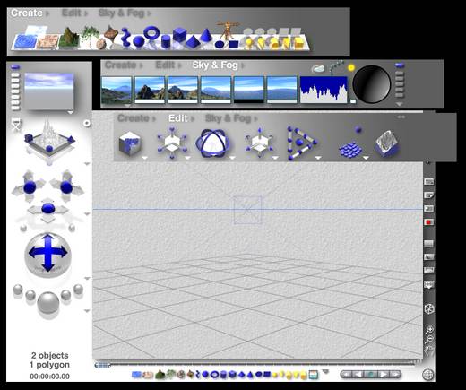Click the play button in animation controls
The image size is (466, 390).
click(x=383, y=374)
